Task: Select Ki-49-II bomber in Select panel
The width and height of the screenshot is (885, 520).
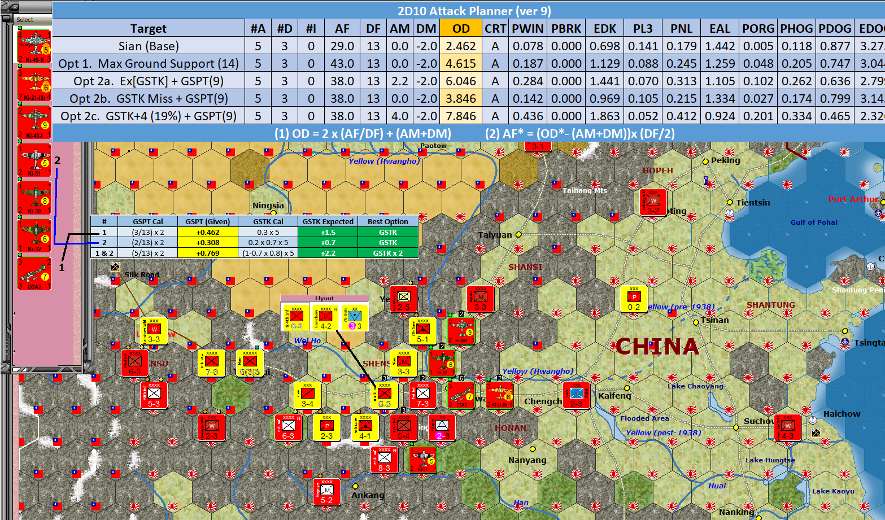Action: click(x=34, y=46)
